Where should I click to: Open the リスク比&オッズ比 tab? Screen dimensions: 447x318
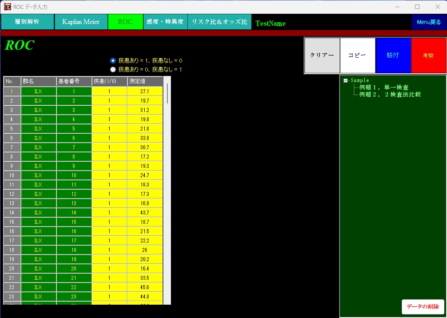[x=219, y=21]
